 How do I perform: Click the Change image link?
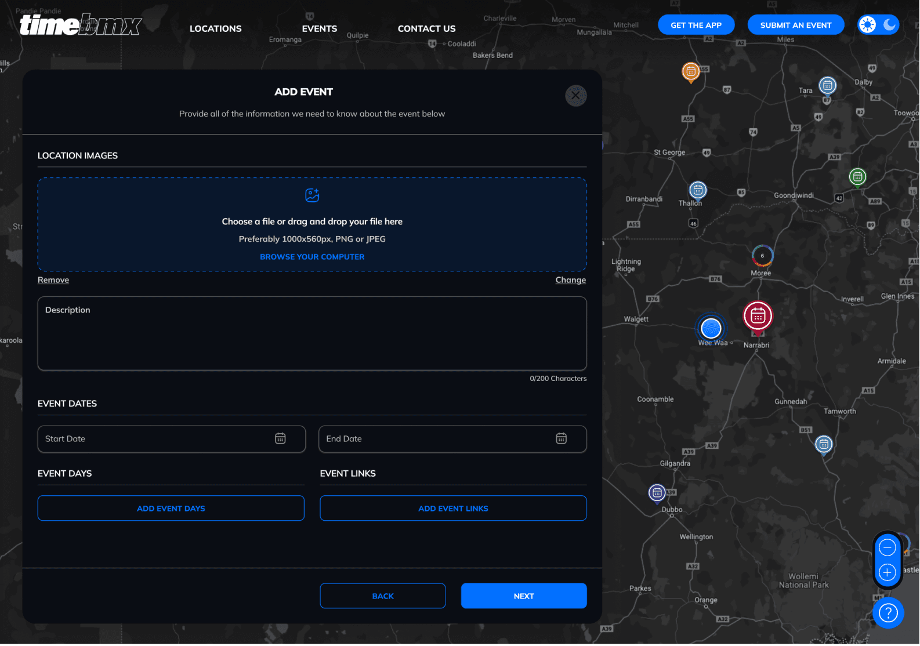click(x=571, y=280)
